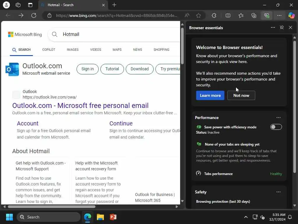Open the Account sublink

click(28, 123)
